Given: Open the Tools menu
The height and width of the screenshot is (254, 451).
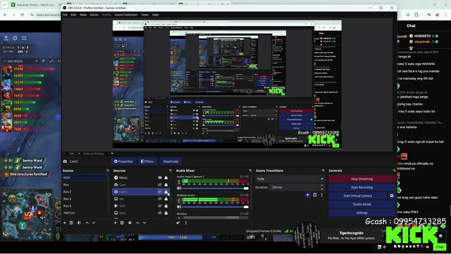Looking at the screenshot, I should [x=144, y=15].
